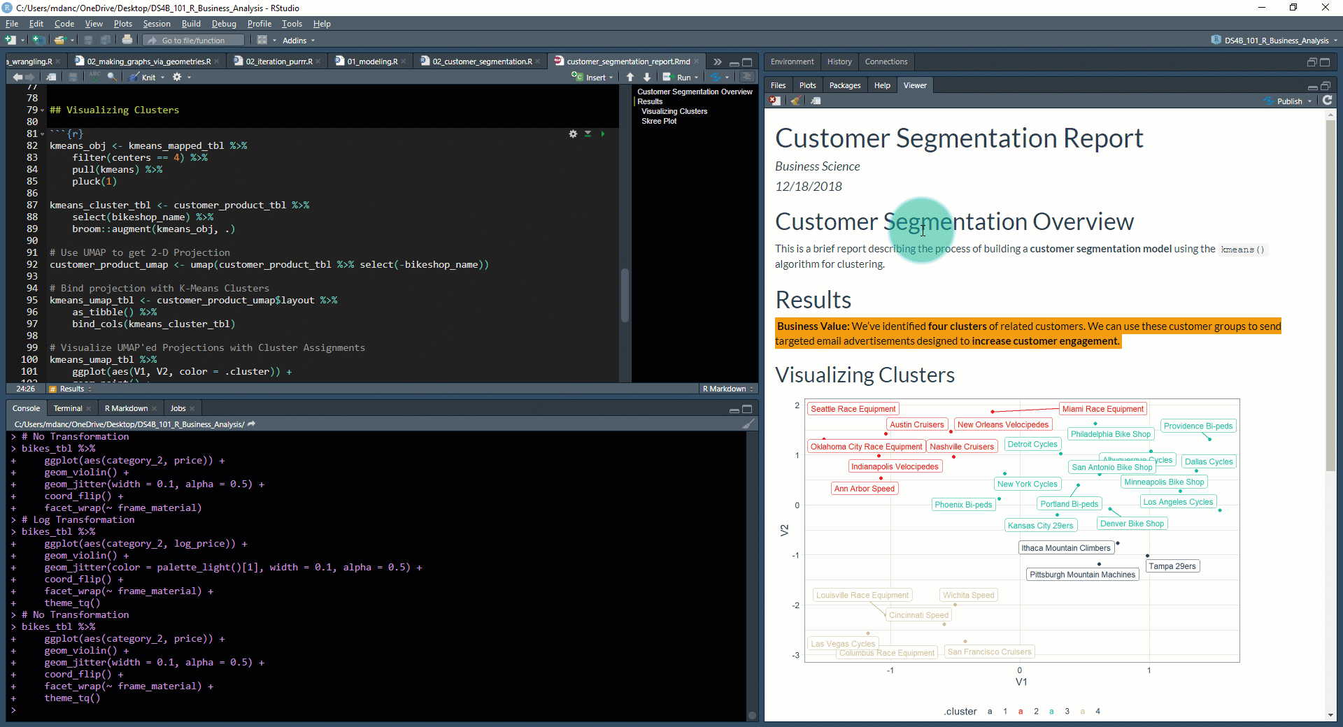Image resolution: width=1343 pixels, height=727 pixels.
Task: Open the Insert chunk dropdown
Action: click(x=592, y=77)
